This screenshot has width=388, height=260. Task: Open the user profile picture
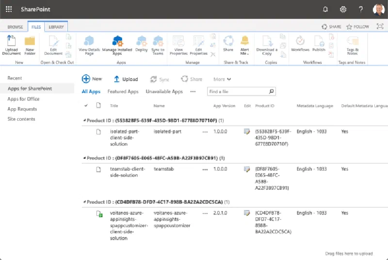pos(378,9)
